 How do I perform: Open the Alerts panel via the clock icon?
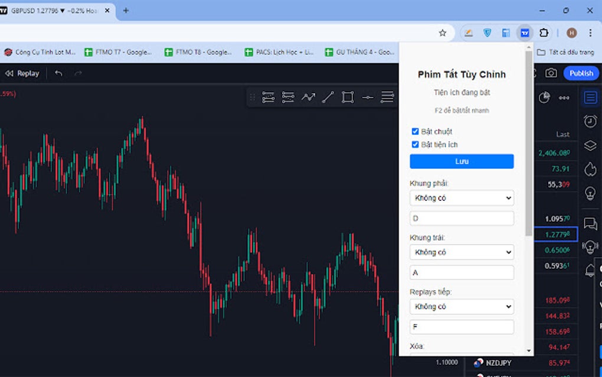(590, 121)
